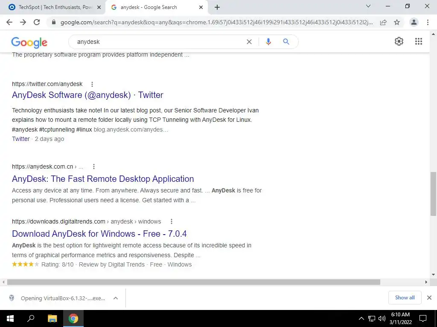Submit search with magnifier icon

click(x=286, y=42)
